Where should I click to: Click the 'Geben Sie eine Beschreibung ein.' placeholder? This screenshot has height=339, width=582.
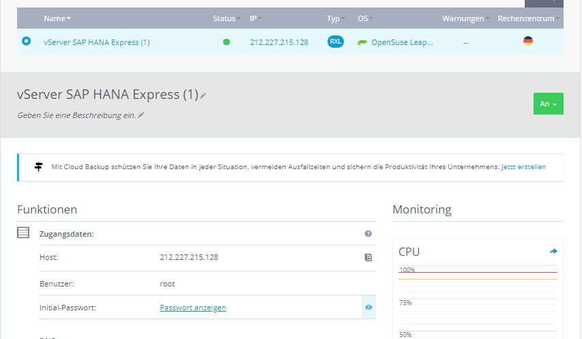pyautogui.click(x=76, y=115)
